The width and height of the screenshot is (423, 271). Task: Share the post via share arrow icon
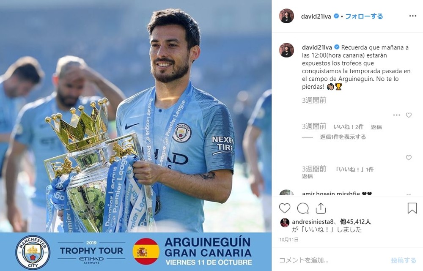coord(321,208)
